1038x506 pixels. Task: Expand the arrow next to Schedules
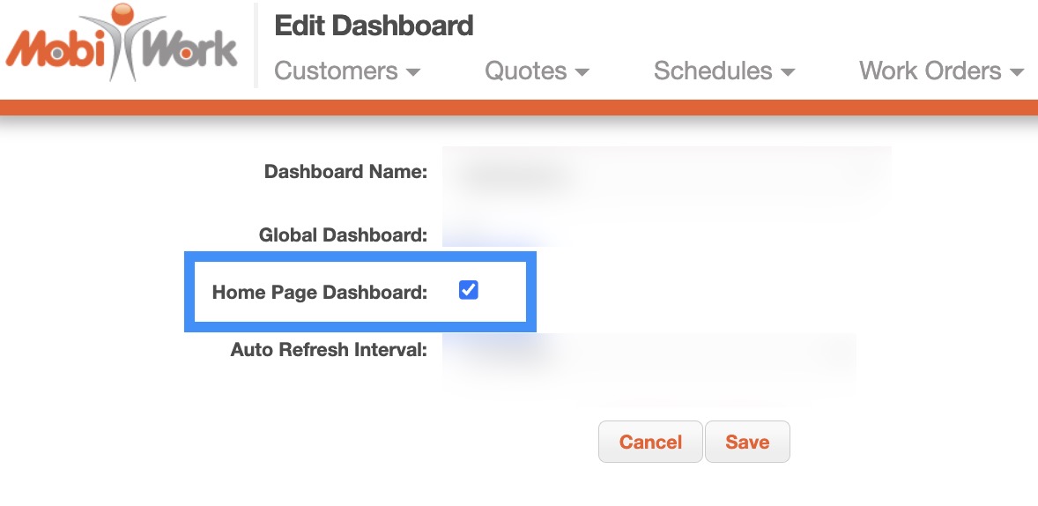788,72
